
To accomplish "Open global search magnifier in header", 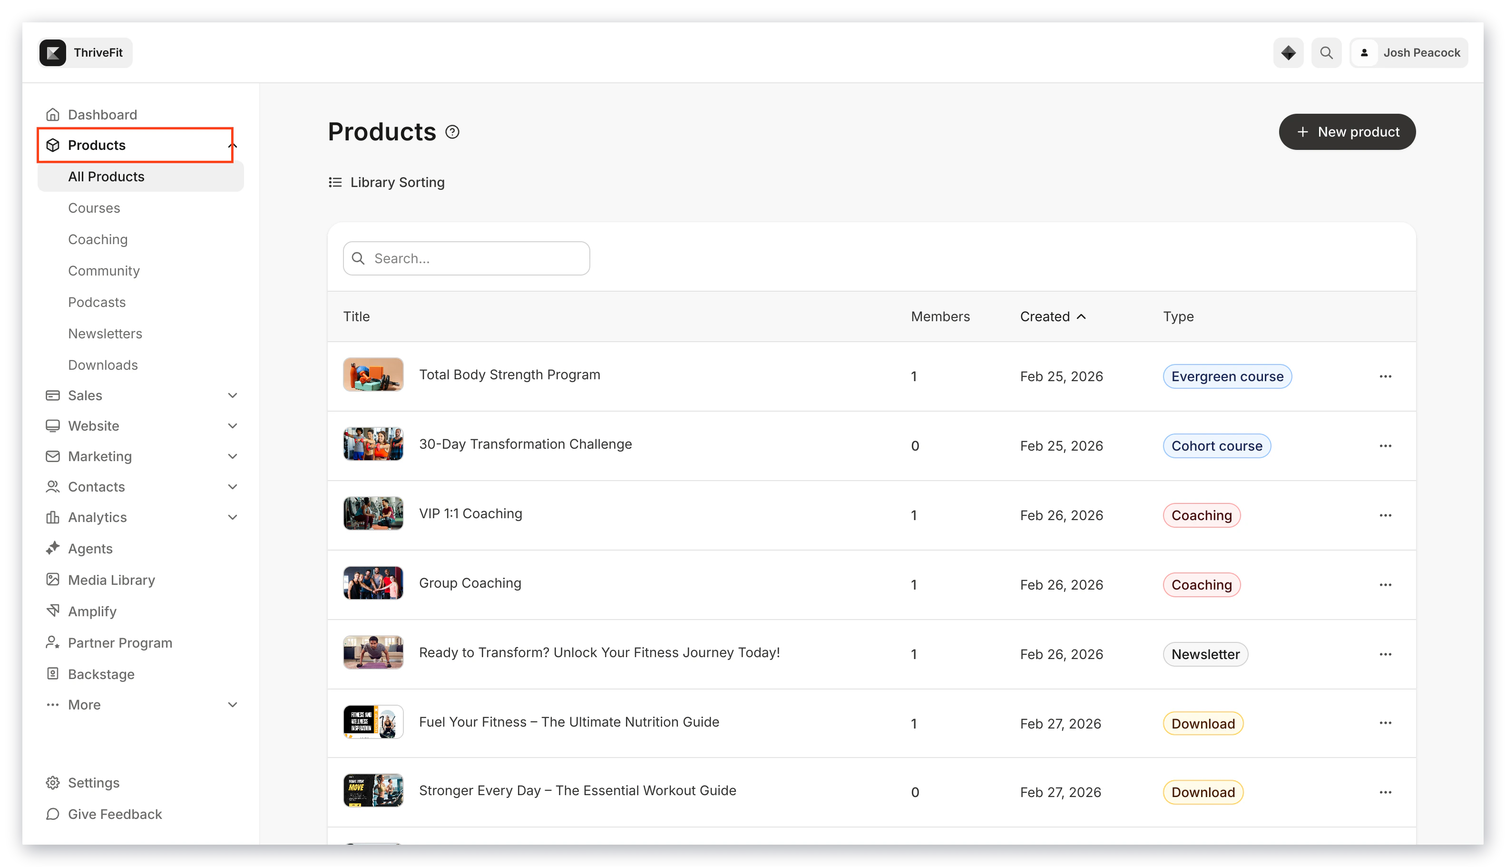I will [1326, 52].
